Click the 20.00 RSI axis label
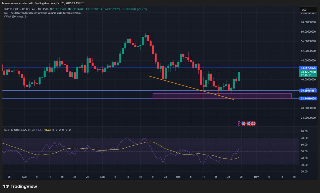 coord(304,172)
